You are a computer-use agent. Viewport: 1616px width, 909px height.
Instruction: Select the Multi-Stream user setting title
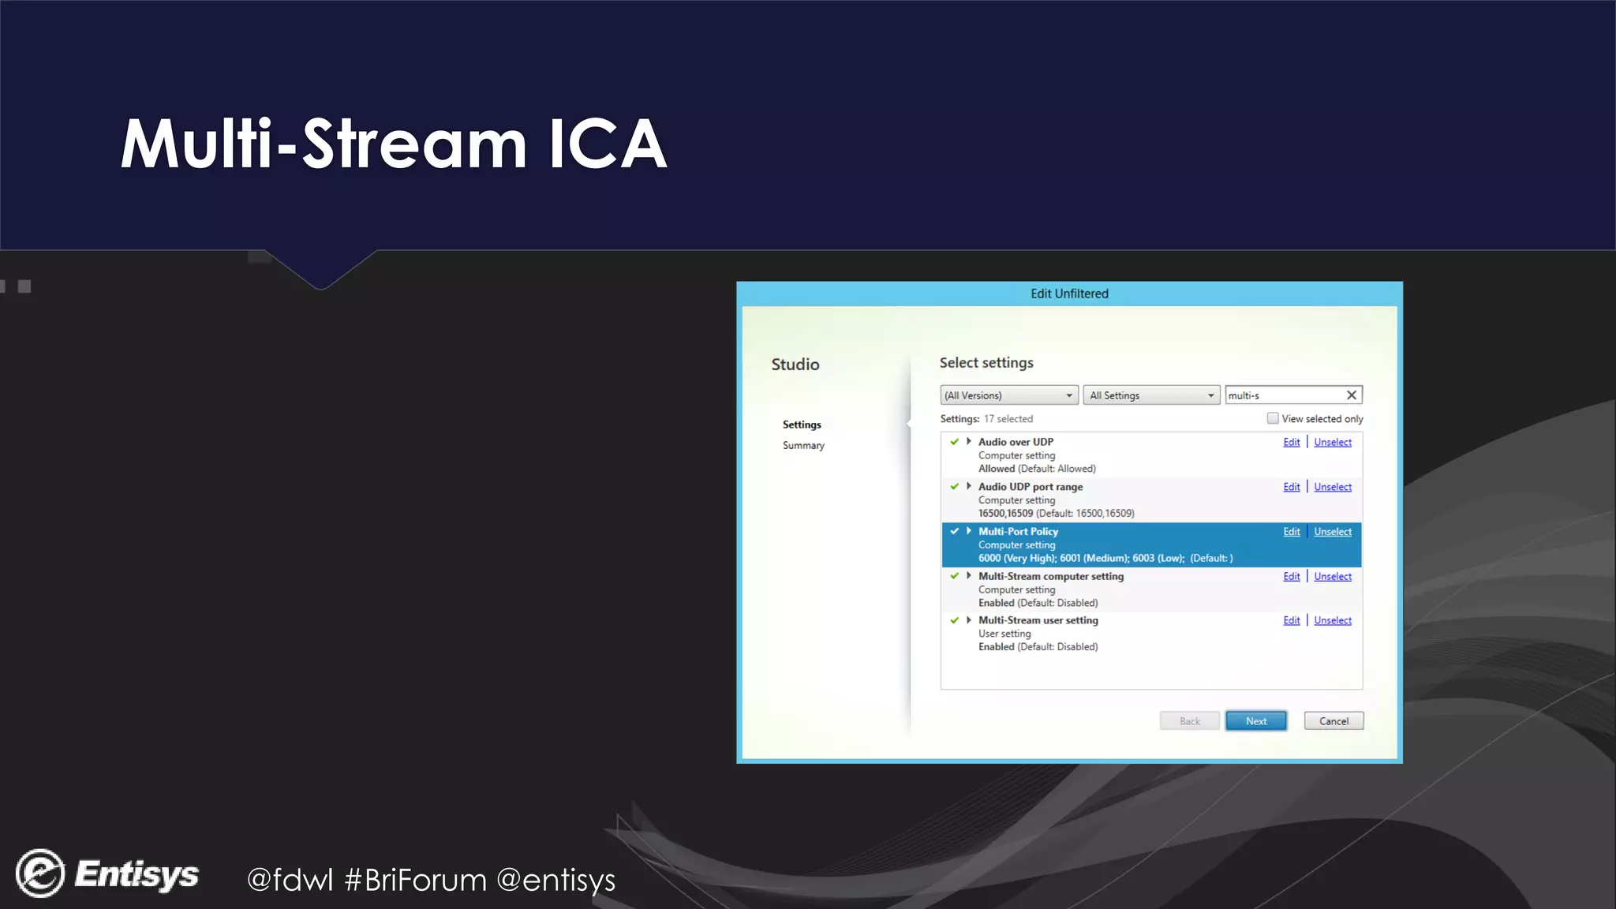point(1038,620)
